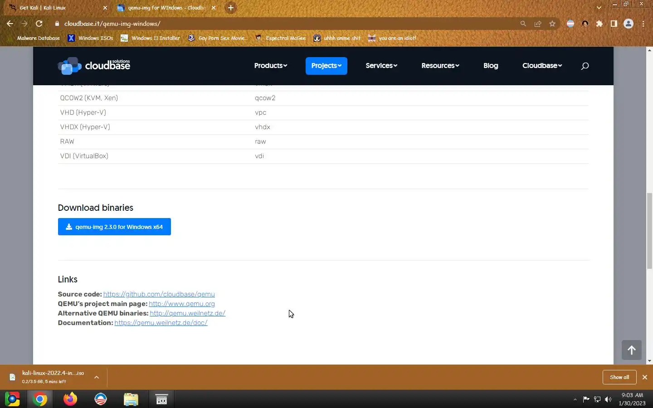Click the network tray icon

(x=597, y=399)
